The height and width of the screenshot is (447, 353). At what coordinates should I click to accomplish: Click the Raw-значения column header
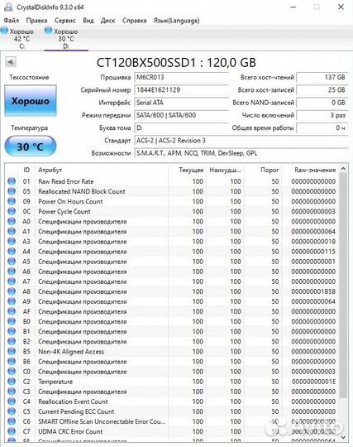point(315,170)
